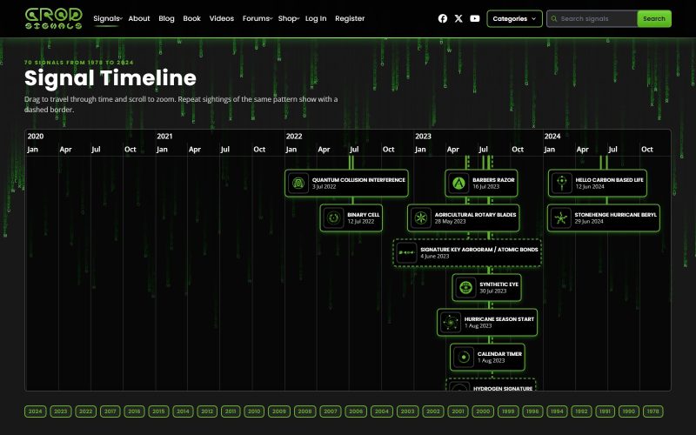
Task: Open the Calendar Timer card title
Action: (x=499, y=354)
